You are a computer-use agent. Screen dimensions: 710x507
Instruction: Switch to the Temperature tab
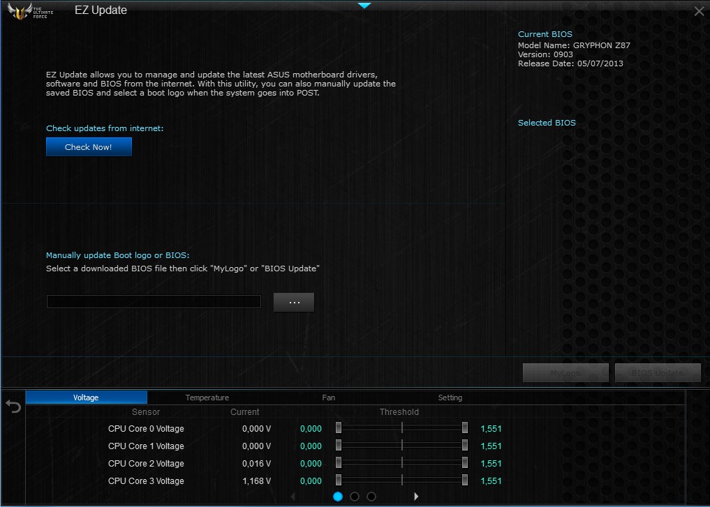pos(207,398)
